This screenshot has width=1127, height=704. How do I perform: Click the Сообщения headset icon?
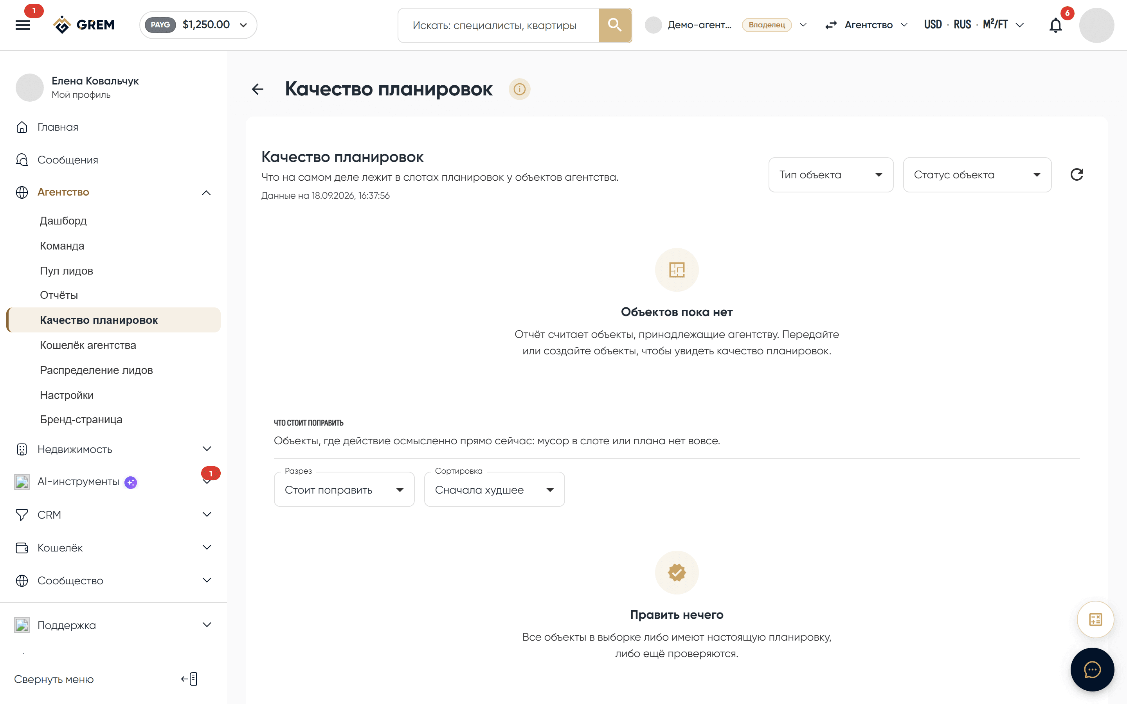[x=22, y=160]
